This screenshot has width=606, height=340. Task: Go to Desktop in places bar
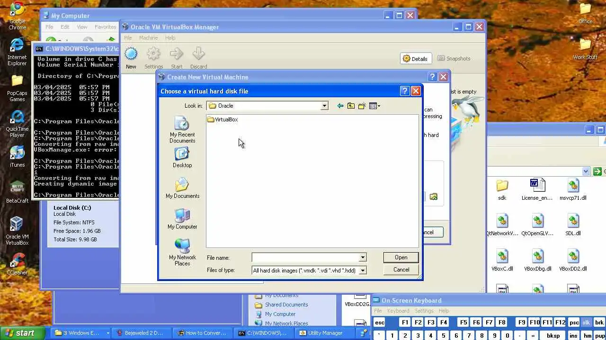pos(182,158)
